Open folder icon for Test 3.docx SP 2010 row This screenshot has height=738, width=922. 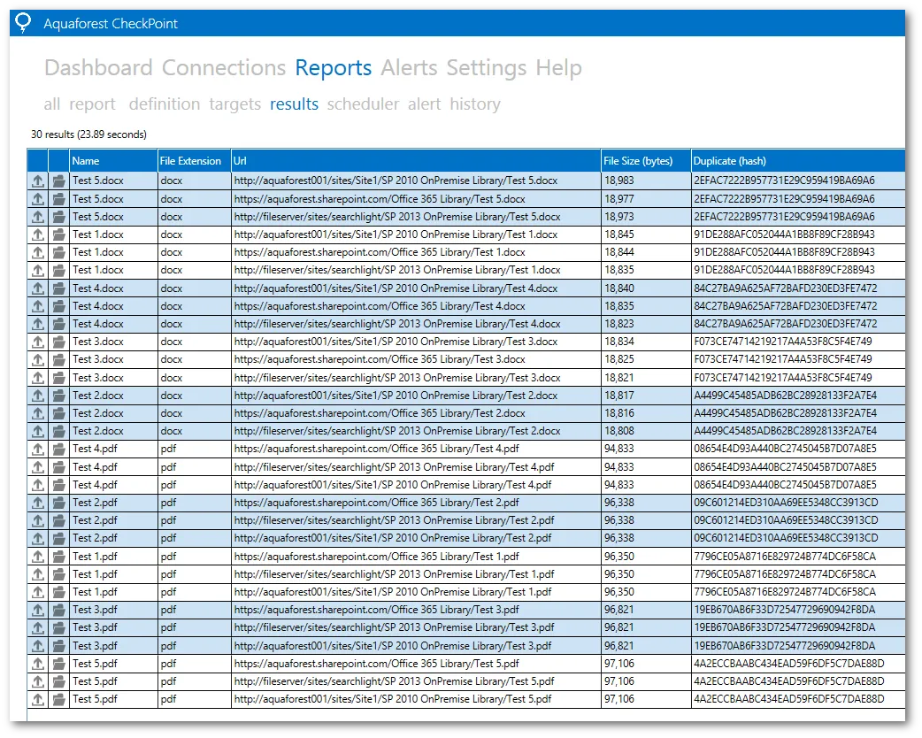coord(58,342)
